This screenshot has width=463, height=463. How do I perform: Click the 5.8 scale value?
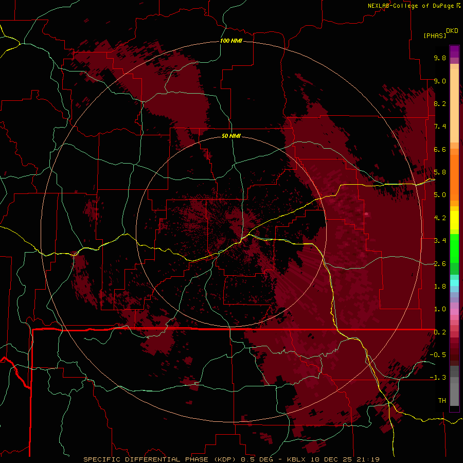coord(440,172)
